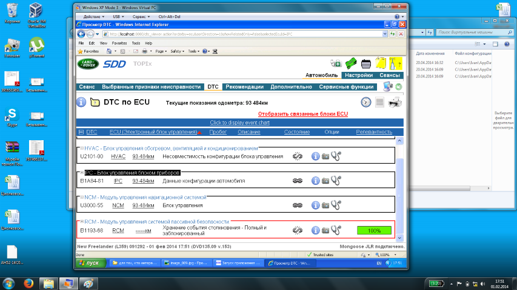The width and height of the screenshot is (517, 290).
Task: Open battery/medical kit icon in SDD header
Action: tap(336, 63)
